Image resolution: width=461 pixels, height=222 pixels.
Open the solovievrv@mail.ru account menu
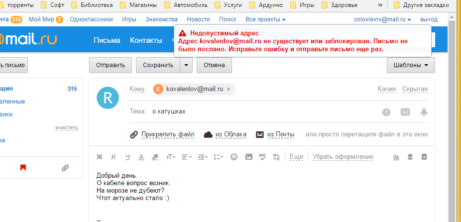382,20
